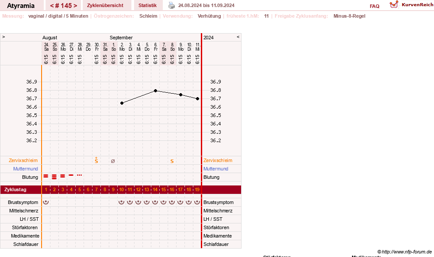Click the Störfaktoren row label on the left
The height and width of the screenshot is (257, 434).
25,228
